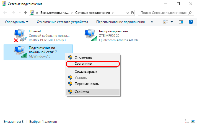Click the "Ethernet" connection name
The image size is (197, 128).
(x=35, y=31)
